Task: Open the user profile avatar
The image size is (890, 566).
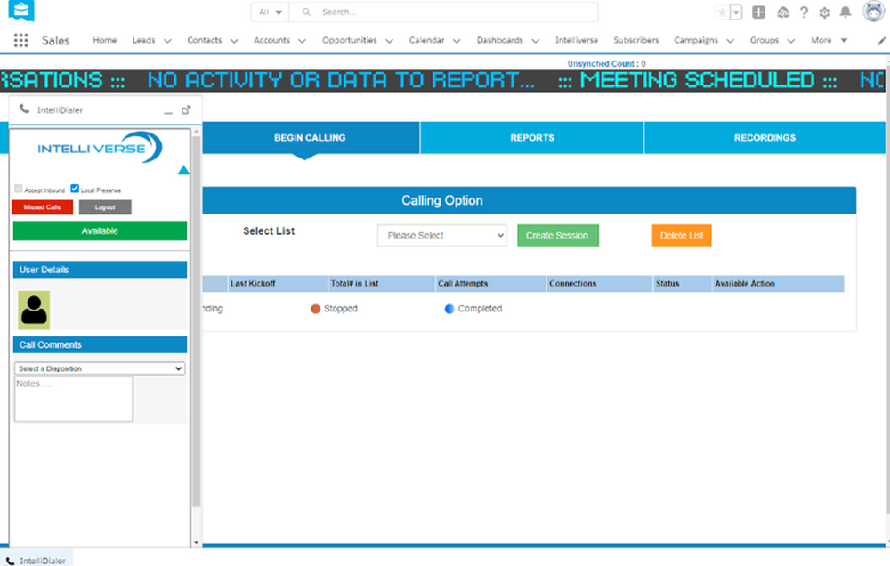Action: point(874,11)
